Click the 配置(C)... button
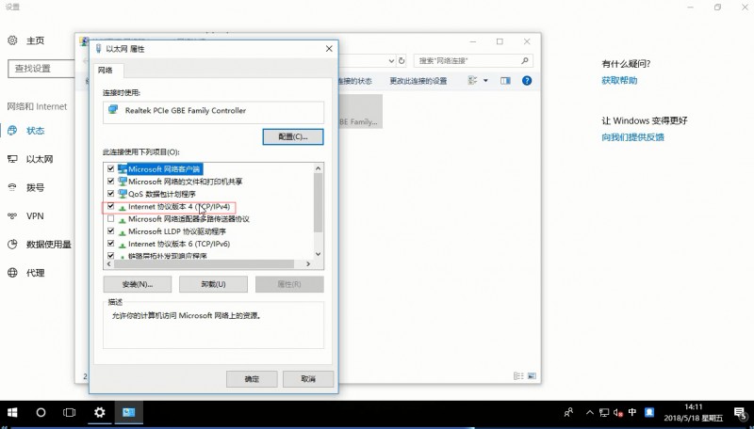This screenshot has height=429, width=754. (293, 136)
